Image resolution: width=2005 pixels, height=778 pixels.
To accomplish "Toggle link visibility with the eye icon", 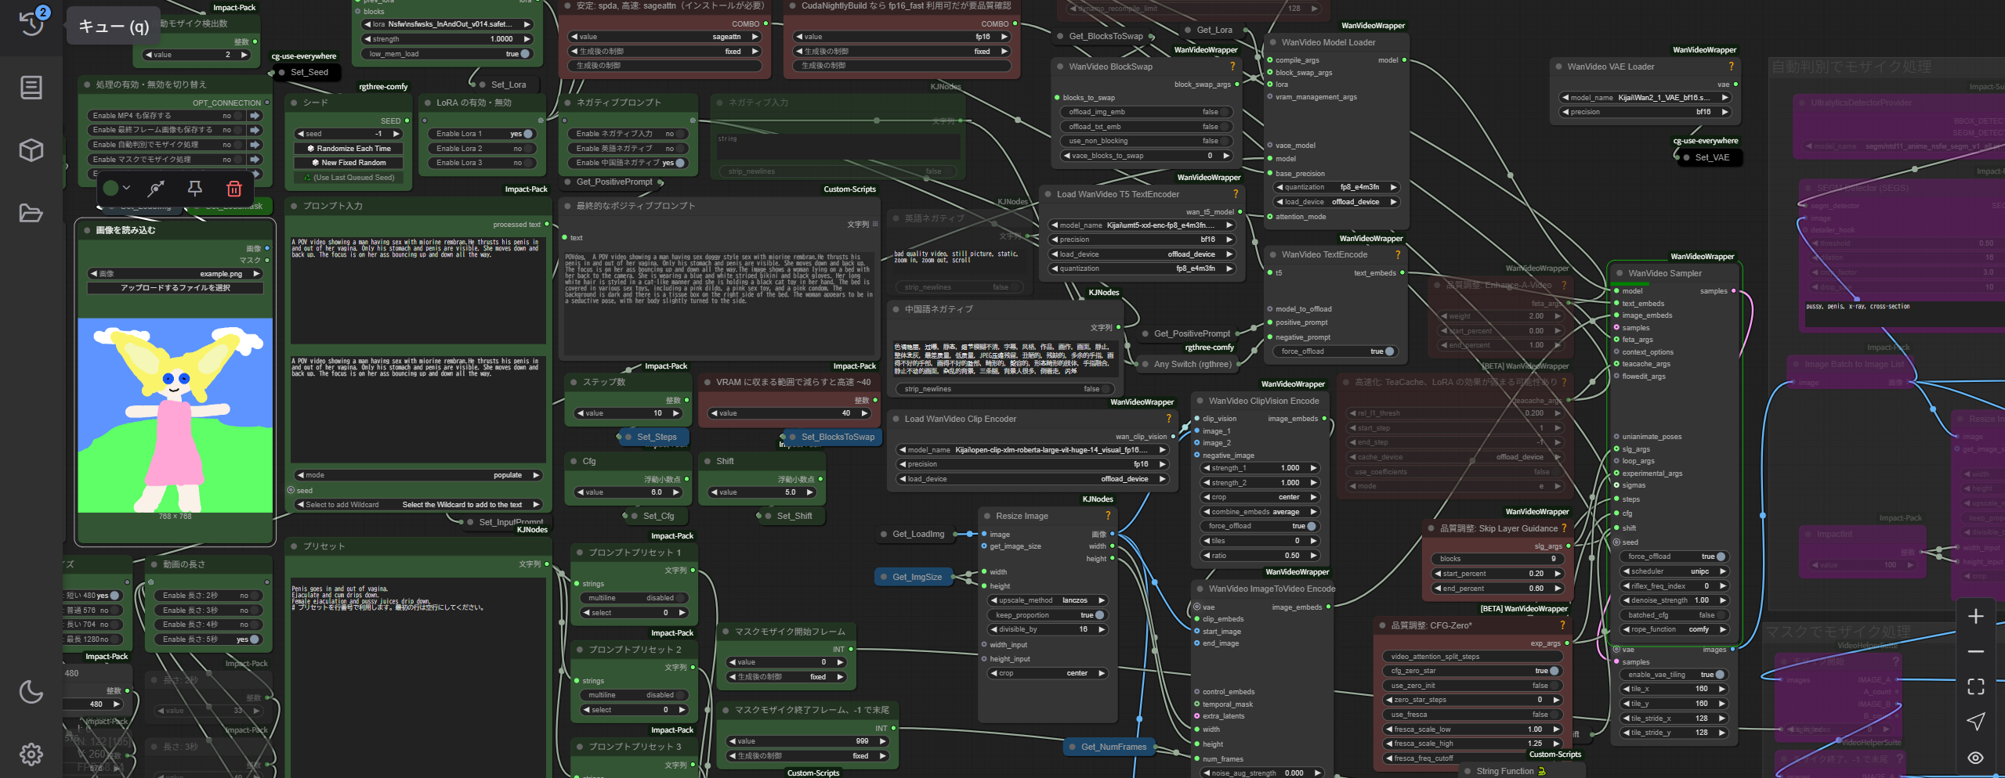I will [1976, 757].
